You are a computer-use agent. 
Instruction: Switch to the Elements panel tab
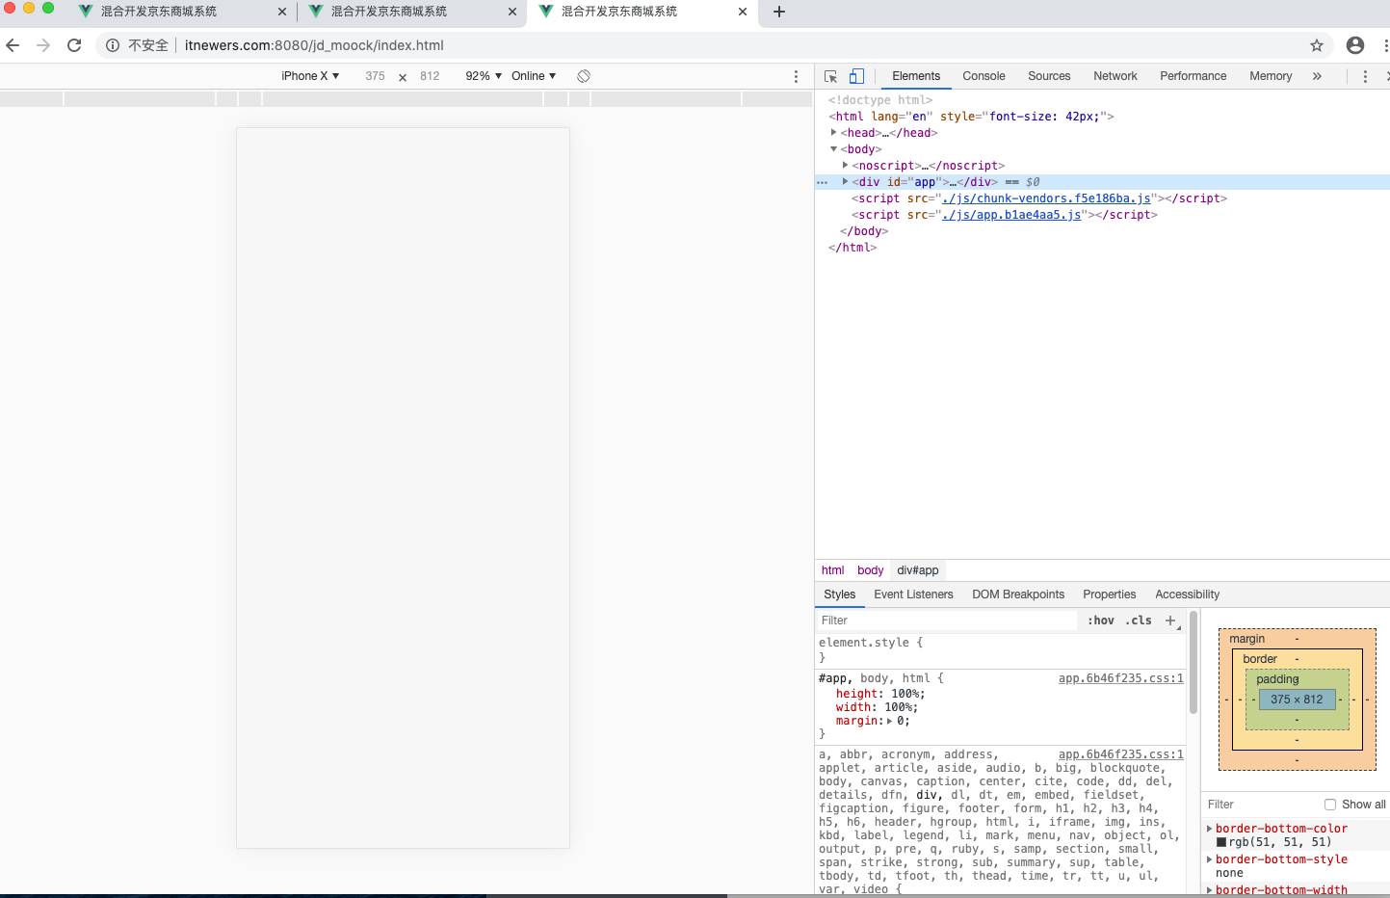click(916, 76)
